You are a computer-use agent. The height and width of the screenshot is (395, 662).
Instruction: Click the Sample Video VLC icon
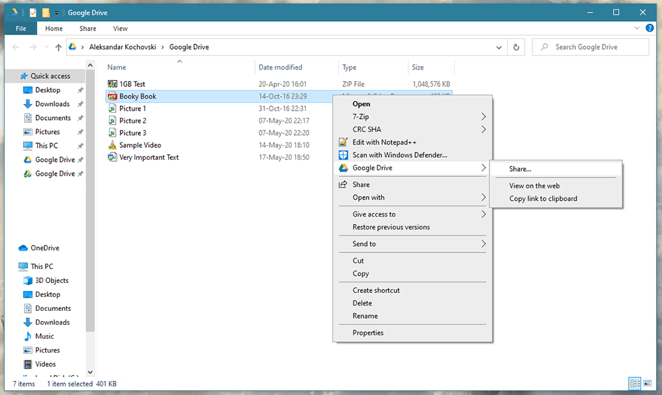[113, 145]
